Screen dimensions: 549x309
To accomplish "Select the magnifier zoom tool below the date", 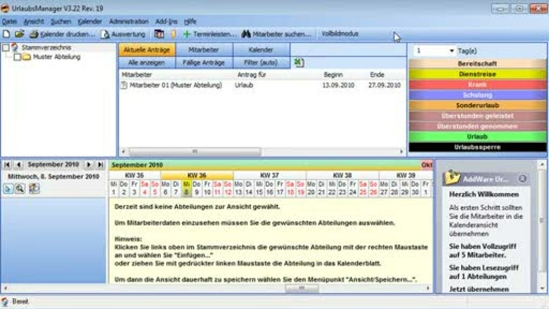I will point(20,189).
